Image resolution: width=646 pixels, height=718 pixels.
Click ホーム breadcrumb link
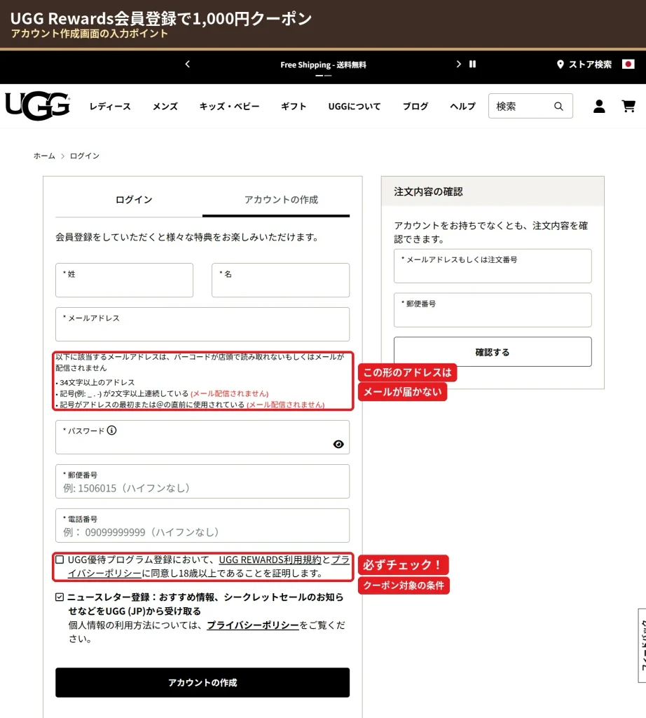[44, 156]
